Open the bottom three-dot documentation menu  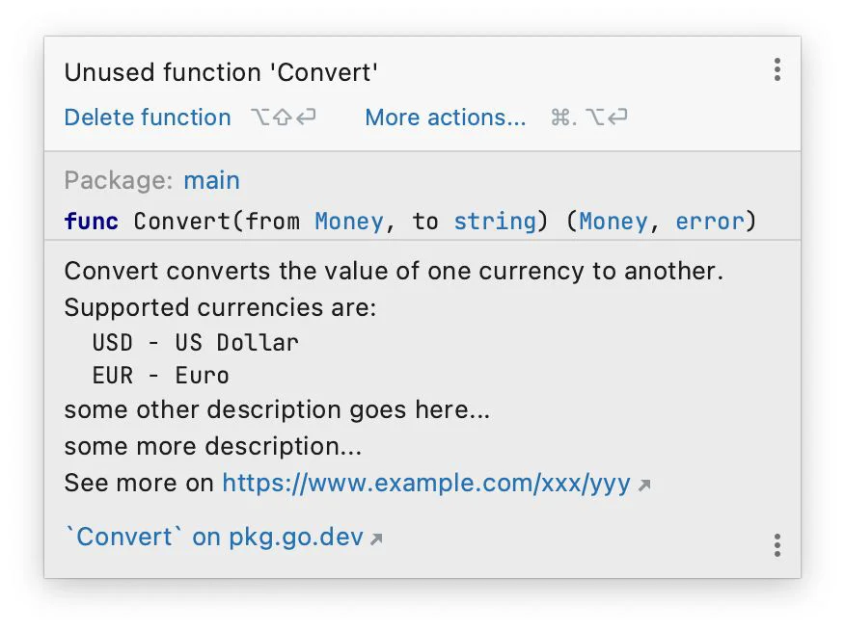777,545
